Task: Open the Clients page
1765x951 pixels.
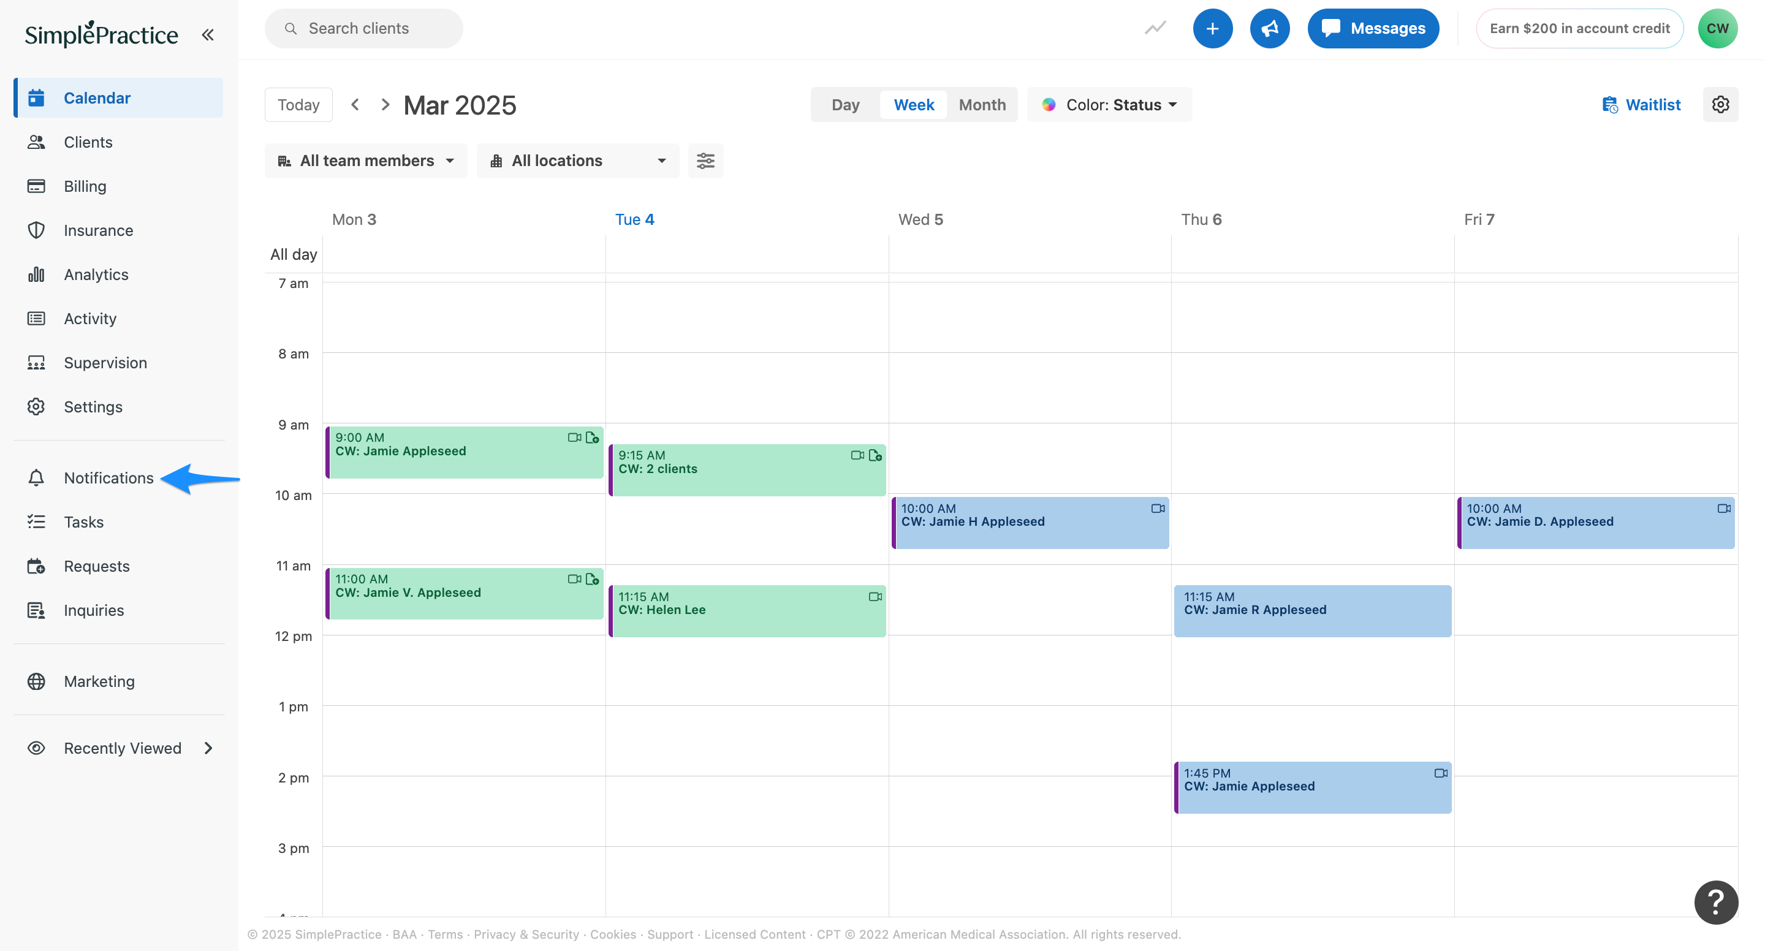Action: [88, 142]
